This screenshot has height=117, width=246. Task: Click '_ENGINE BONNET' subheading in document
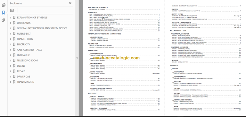pyautogui.click(x=96, y=63)
